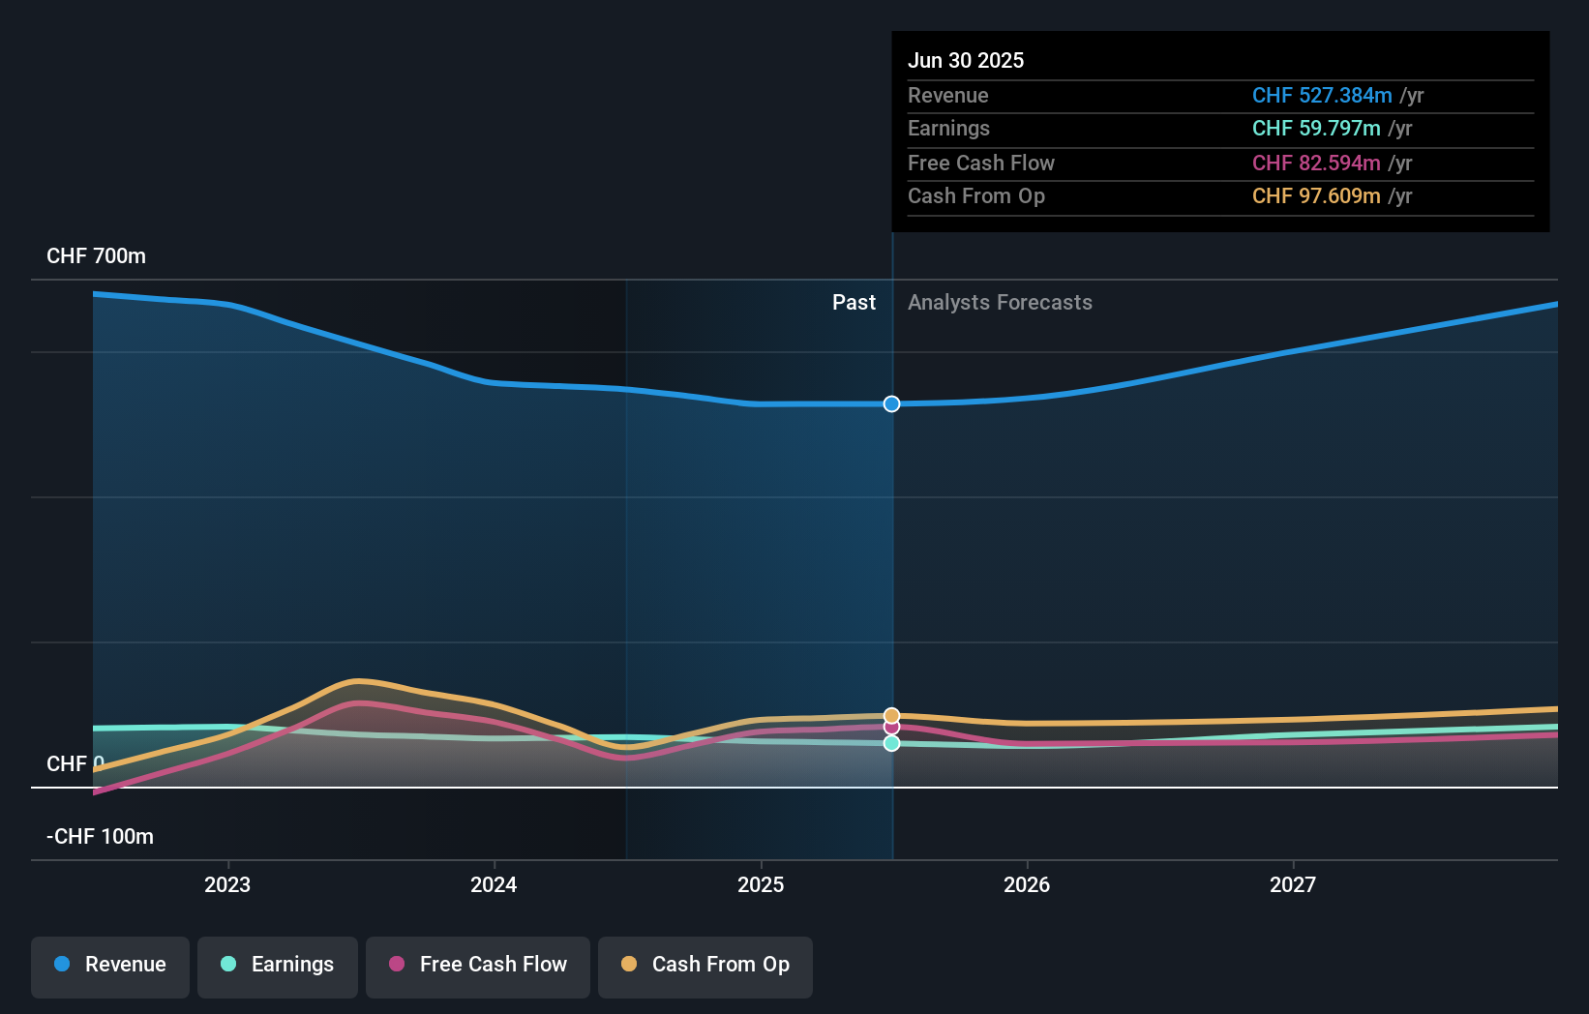1589x1014 pixels.
Task: Toggle the Earnings series visibility
Action: [277, 965]
